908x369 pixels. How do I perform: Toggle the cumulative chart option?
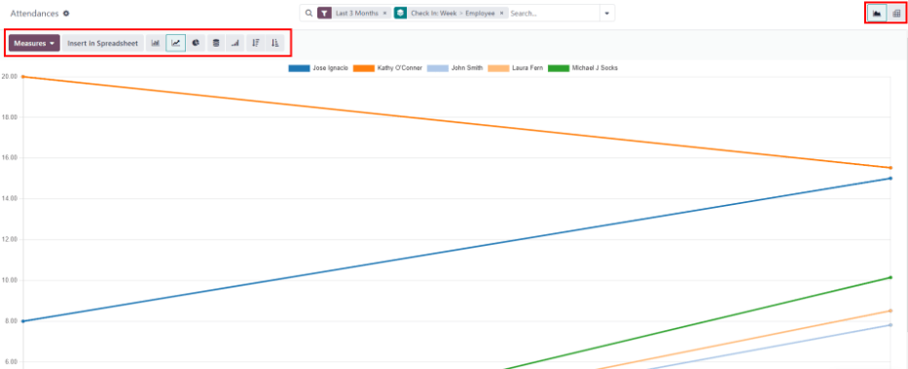[x=235, y=43]
